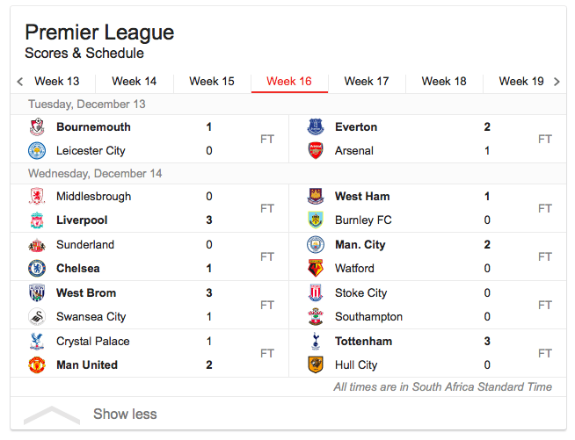Collapse the list with Show less
575x440 pixels.
click(125, 414)
